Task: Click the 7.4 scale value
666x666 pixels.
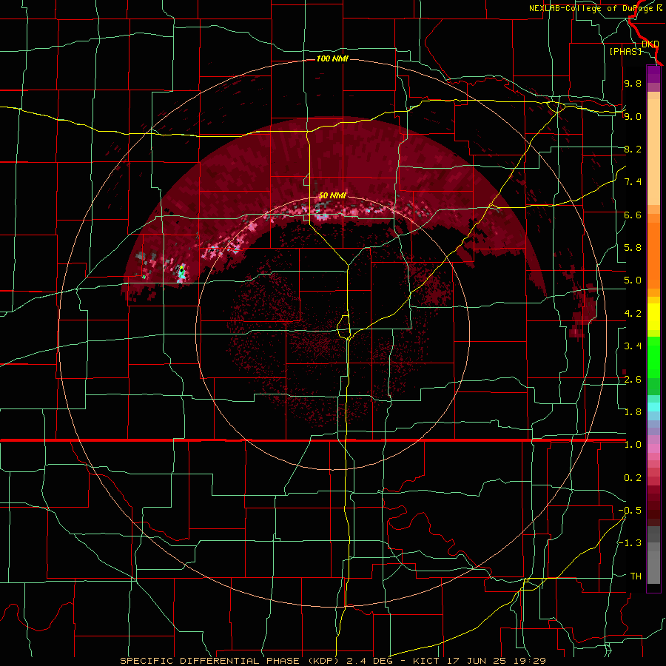Action: (x=633, y=182)
